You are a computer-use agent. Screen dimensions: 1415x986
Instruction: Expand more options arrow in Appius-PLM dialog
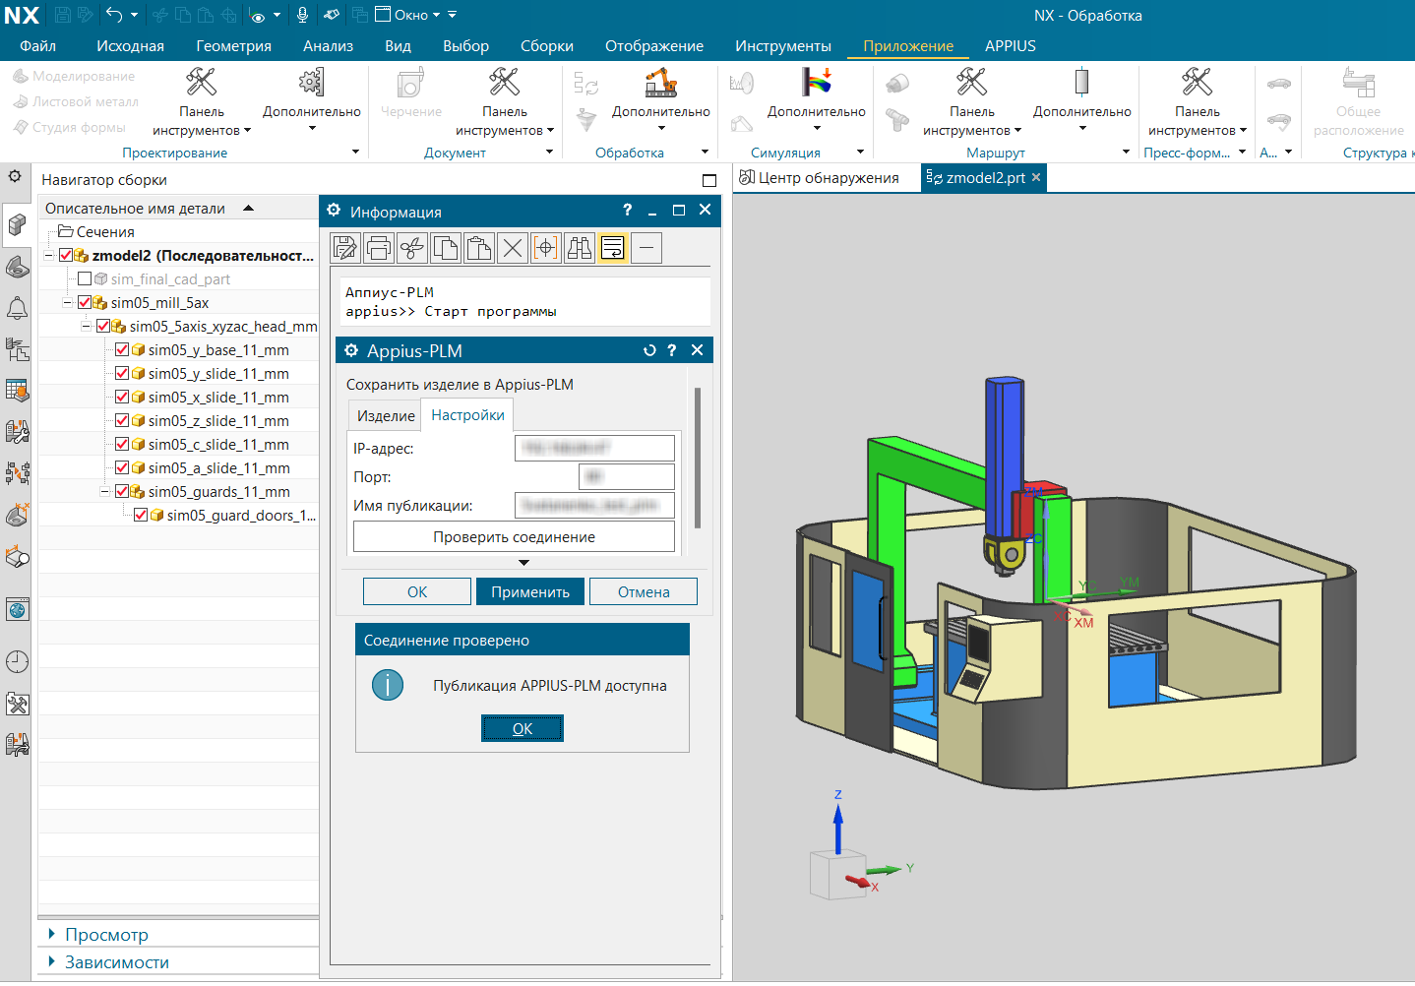[x=523, y=563]
